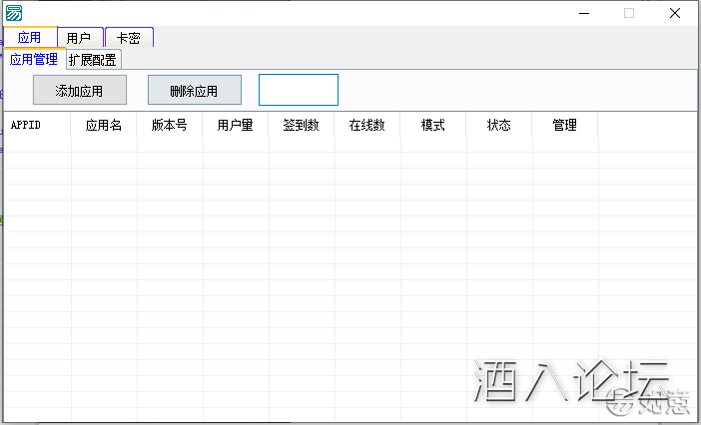
Task: Choose the 在线数 column header
Action: pyautogui.click(x=366, y=125)
